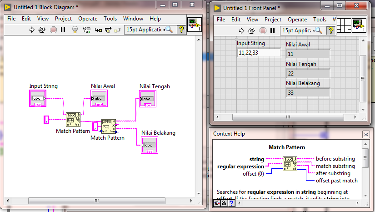Toggle Show Optional Terminals in Context Help
The image size is (375, 212).
pos(217,203)
